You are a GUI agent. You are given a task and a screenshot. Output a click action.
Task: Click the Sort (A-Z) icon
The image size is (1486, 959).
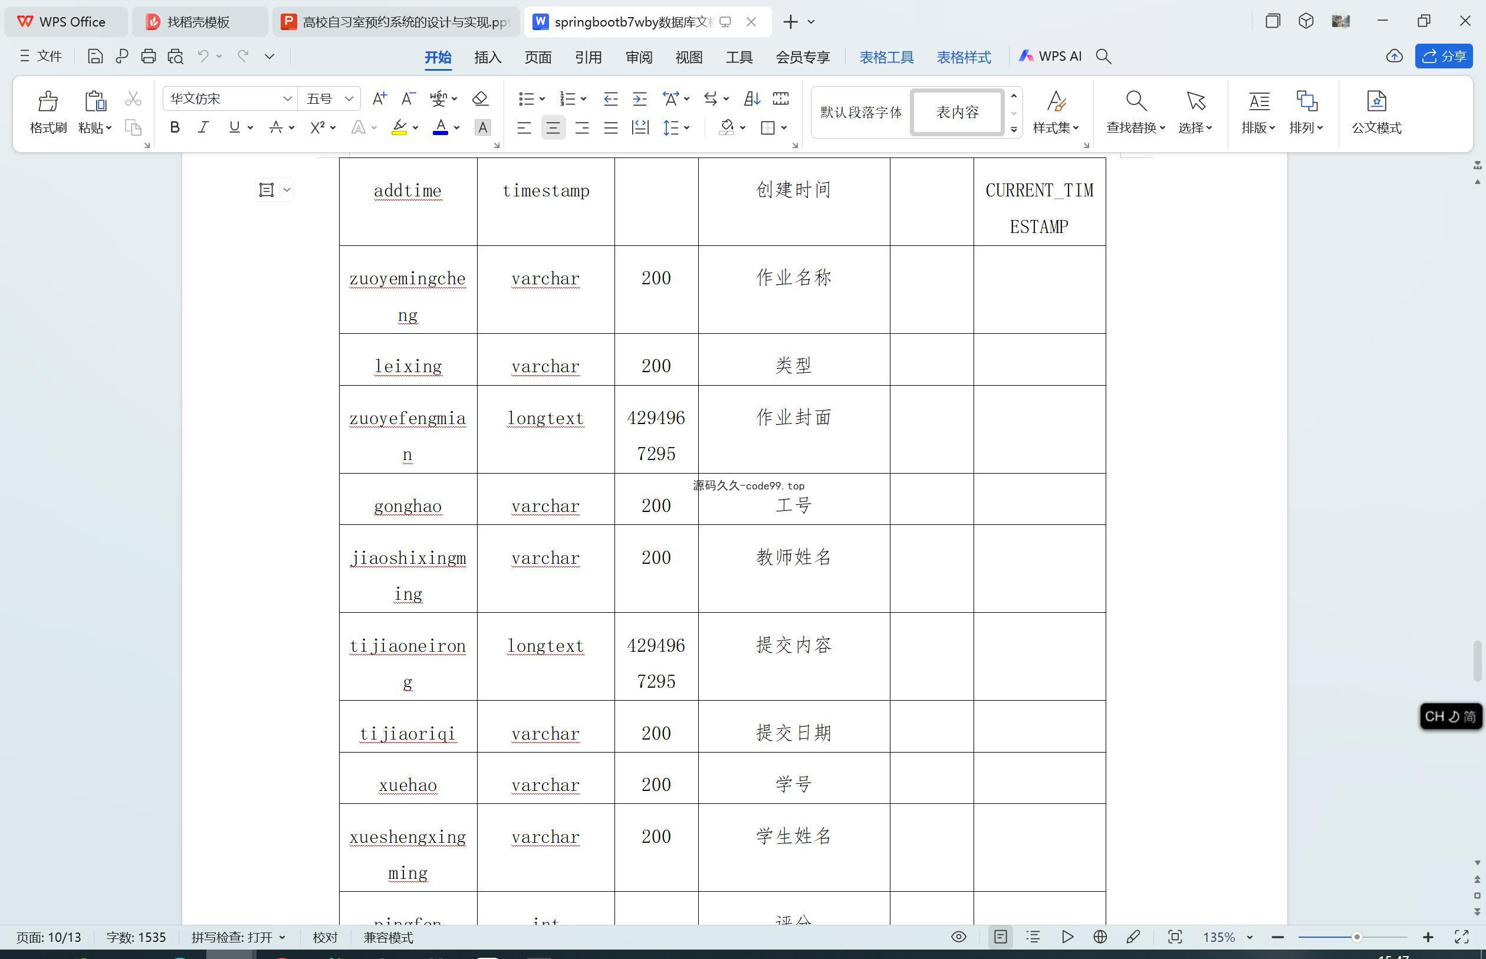(751, 98)
